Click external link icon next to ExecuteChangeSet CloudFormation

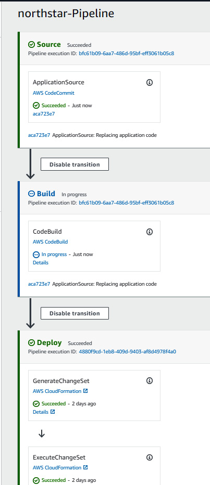coord(85,467)
